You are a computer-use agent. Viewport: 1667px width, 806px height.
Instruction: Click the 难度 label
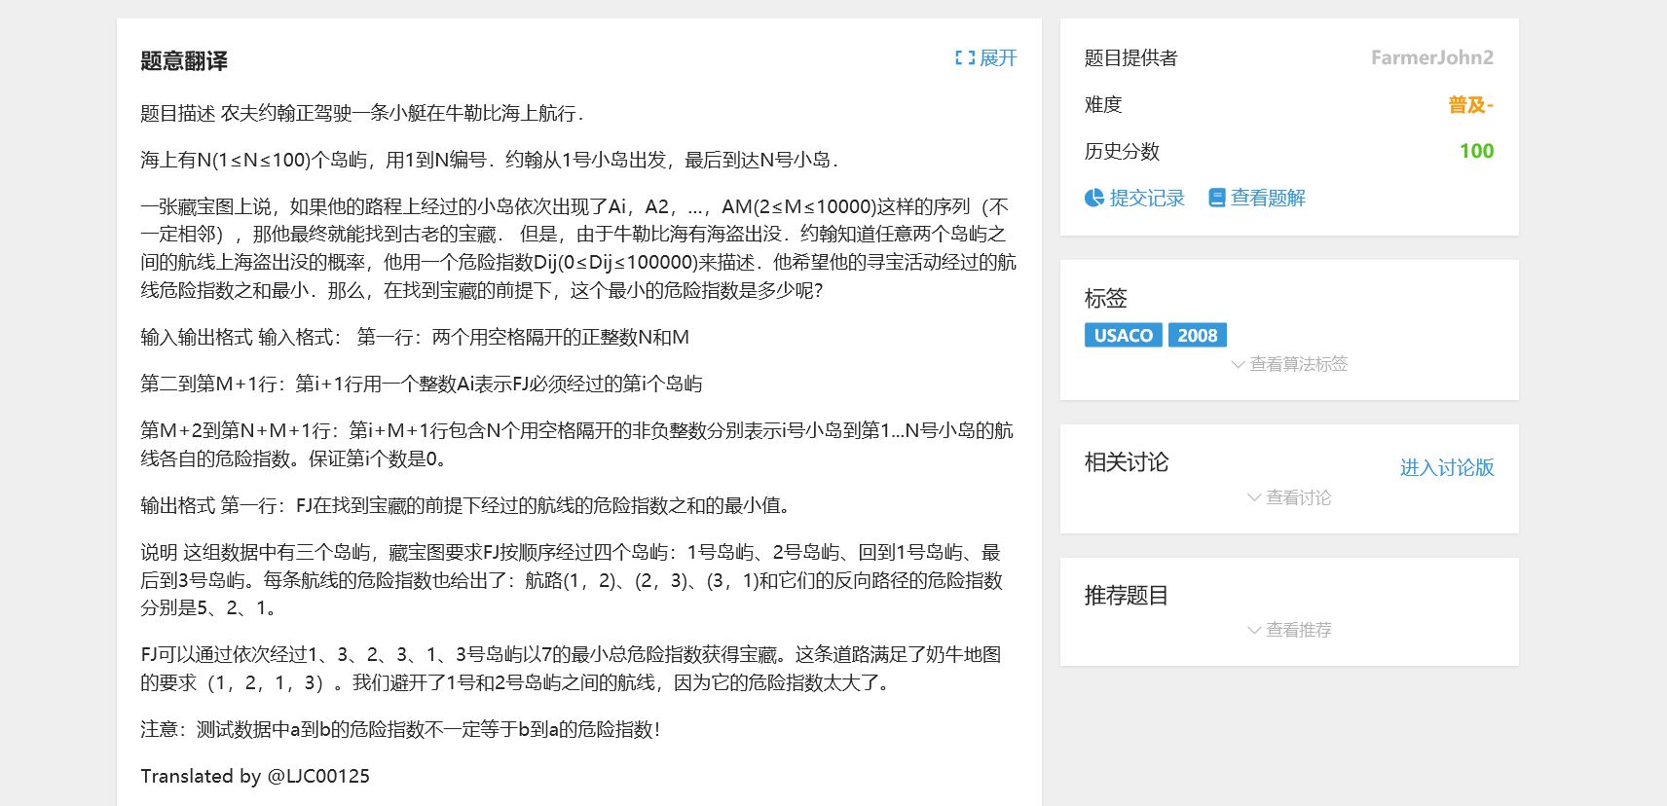point(1103,105)
